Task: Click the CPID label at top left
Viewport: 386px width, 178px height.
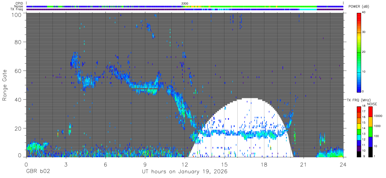Action: coord(19,3)
